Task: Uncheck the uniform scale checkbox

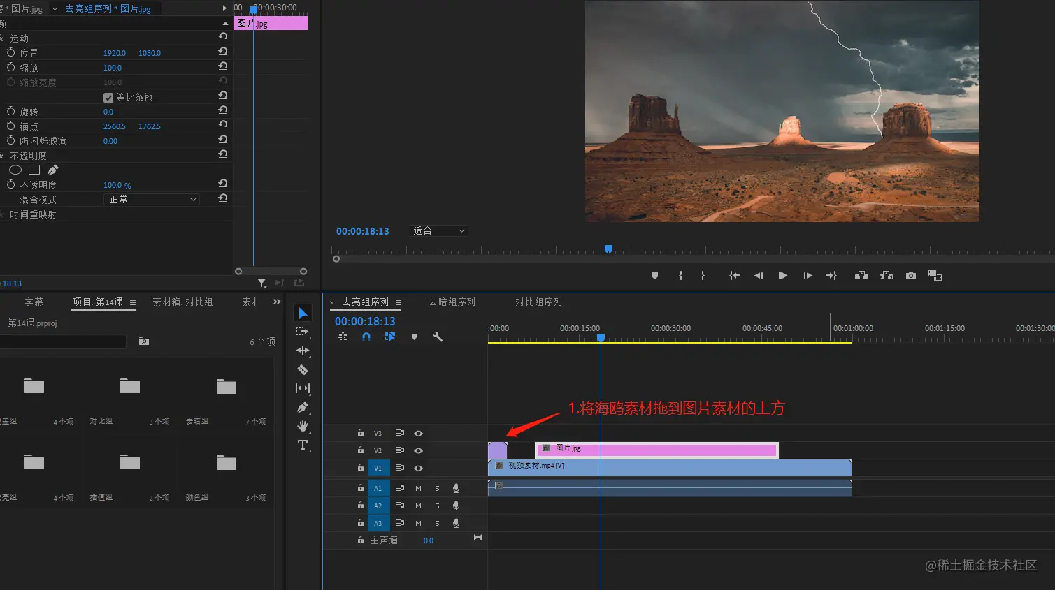Action: 108,98
